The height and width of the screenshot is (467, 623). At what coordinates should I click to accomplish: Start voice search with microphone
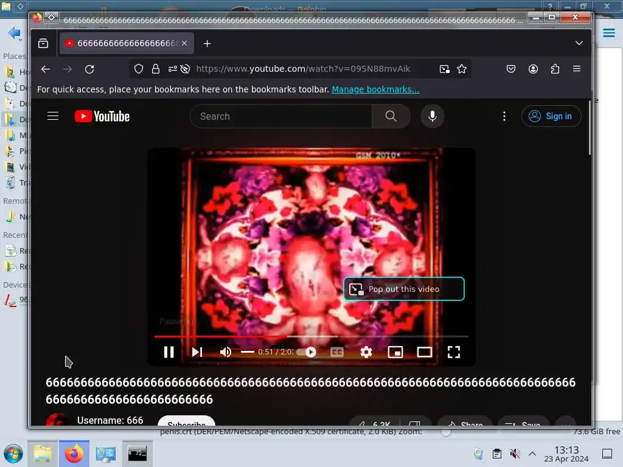click(433, 116)
